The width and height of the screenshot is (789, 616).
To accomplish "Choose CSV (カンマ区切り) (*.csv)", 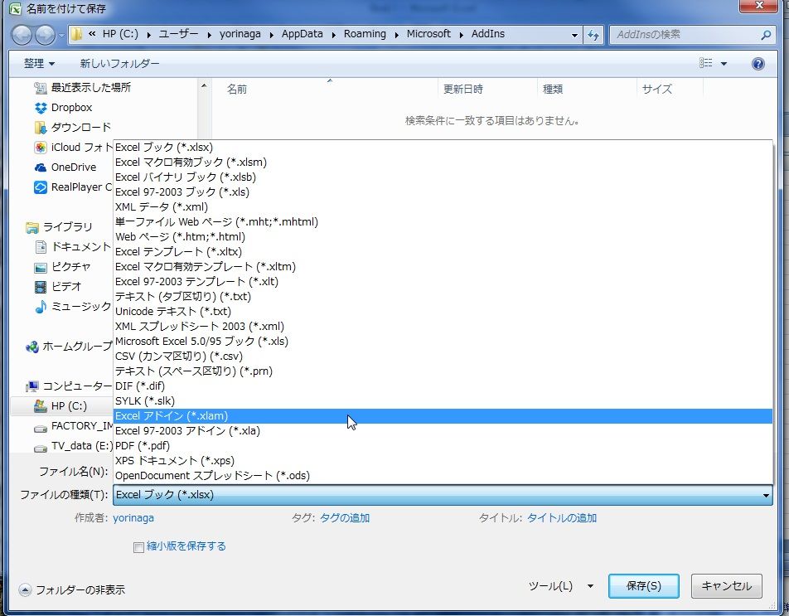I will (443, 357).
